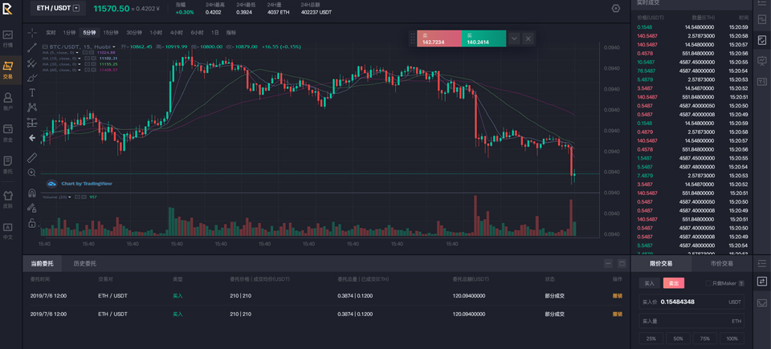
Task: Toggle stay-in-drawing-mode pencil lock
Action: (32, 208)
